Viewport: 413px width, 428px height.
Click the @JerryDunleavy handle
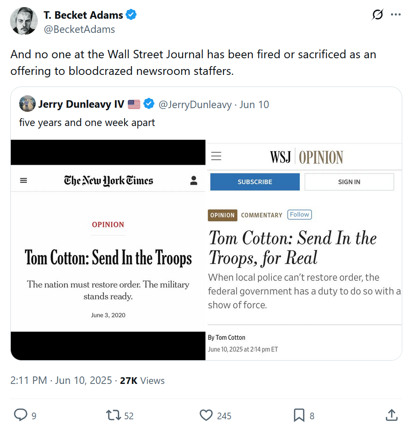195,104
